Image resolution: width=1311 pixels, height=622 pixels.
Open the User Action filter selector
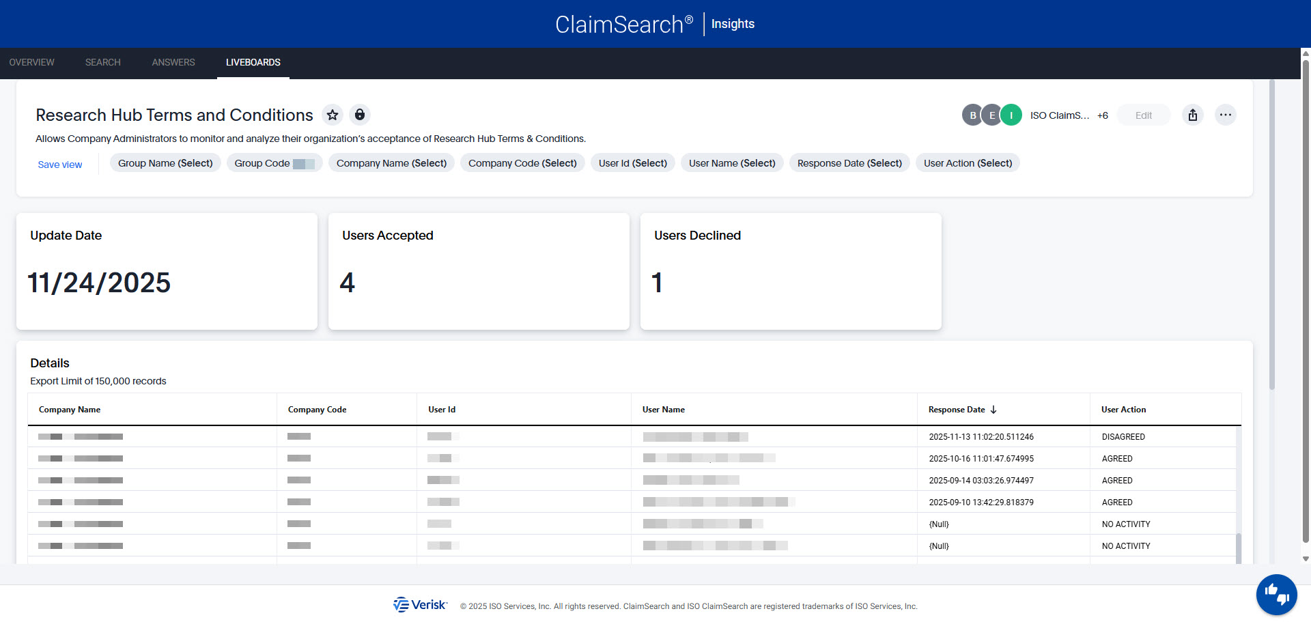point(967,162)
